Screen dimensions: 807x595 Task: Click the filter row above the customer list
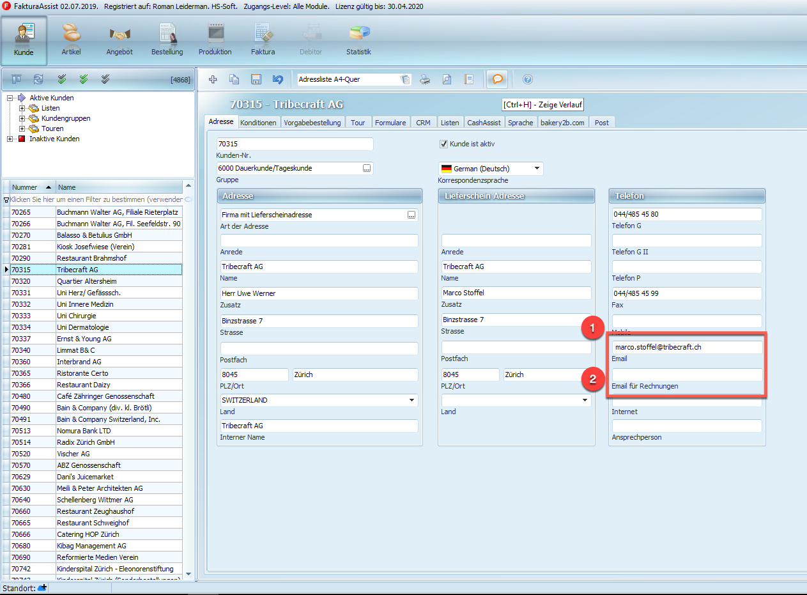pyautogui.click(x=97, y=199)
